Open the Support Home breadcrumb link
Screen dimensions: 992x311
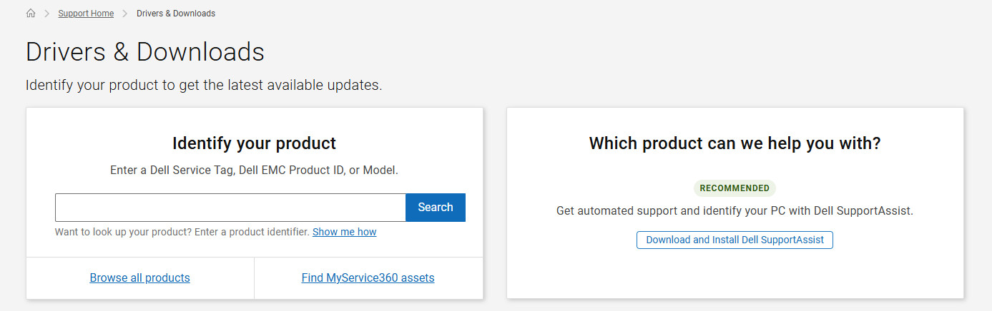pyautogui.click(x=86, y=14)
